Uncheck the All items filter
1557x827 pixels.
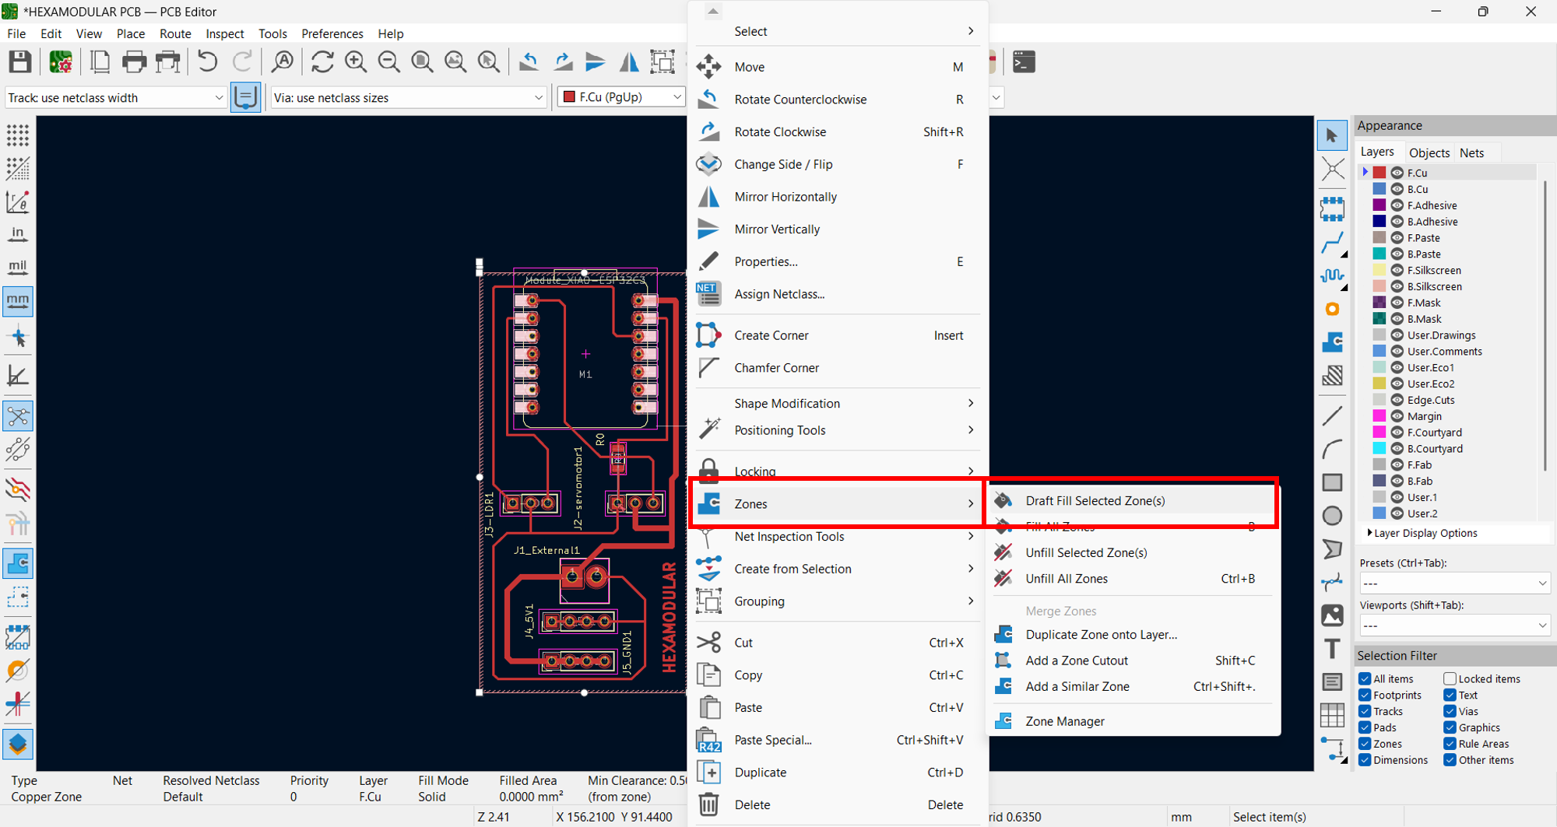coord(1365,679)
